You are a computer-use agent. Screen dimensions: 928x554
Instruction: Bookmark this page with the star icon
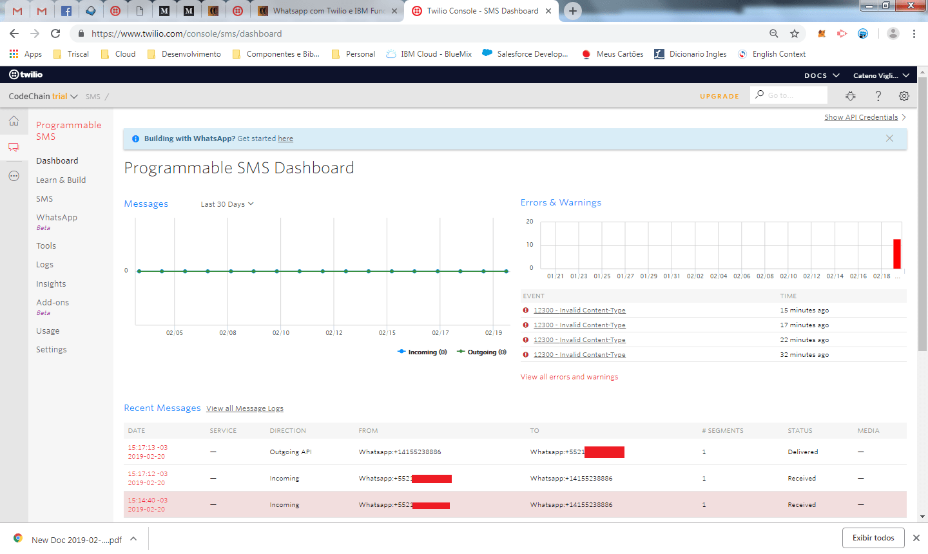tap(795, 33)
